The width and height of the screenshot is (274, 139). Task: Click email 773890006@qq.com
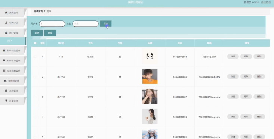[209, 117]
